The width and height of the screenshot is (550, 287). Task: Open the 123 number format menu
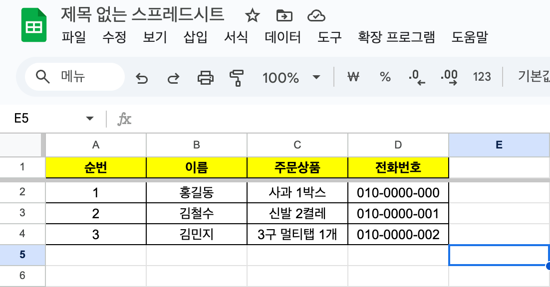(482, 77)
